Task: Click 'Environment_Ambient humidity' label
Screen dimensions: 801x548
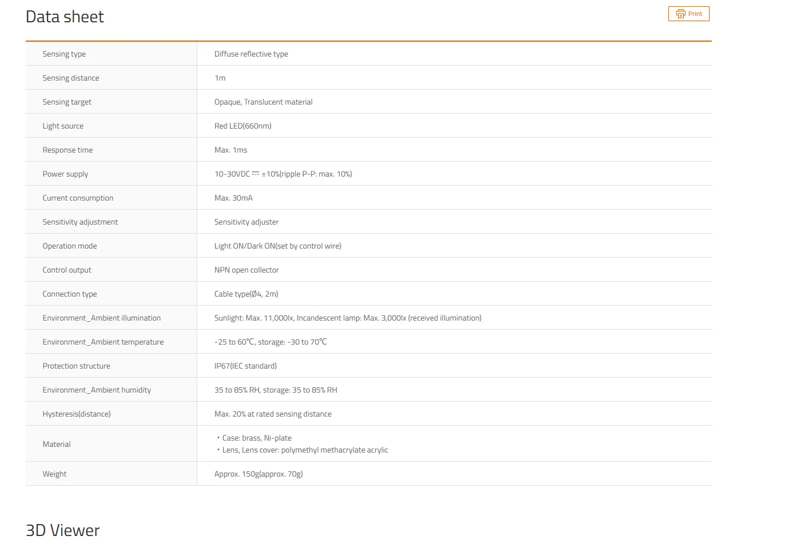Action: pos(97,390)
